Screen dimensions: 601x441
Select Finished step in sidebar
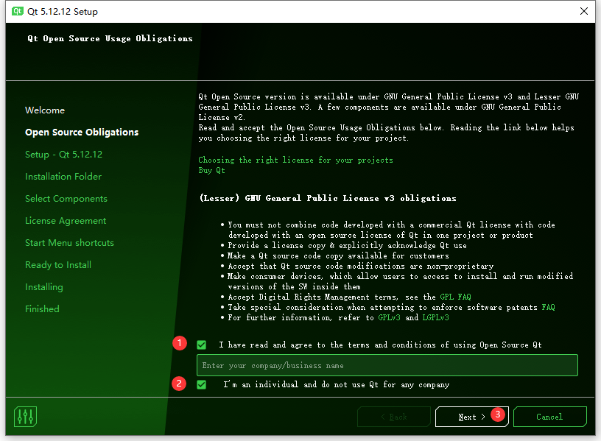tap(42, 309)
